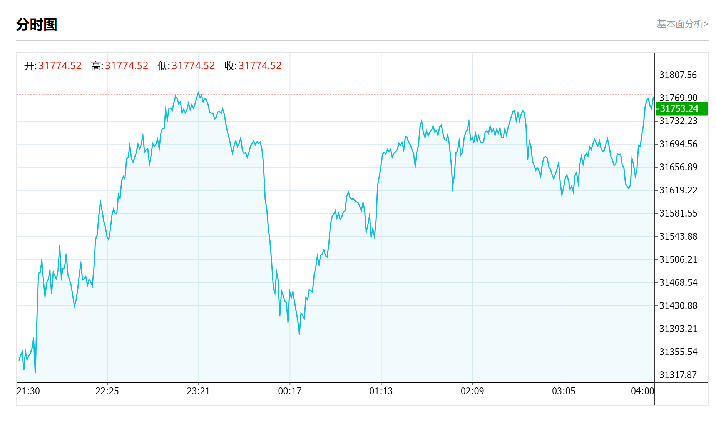Select the 22:25 time axis label

(107, 391)
